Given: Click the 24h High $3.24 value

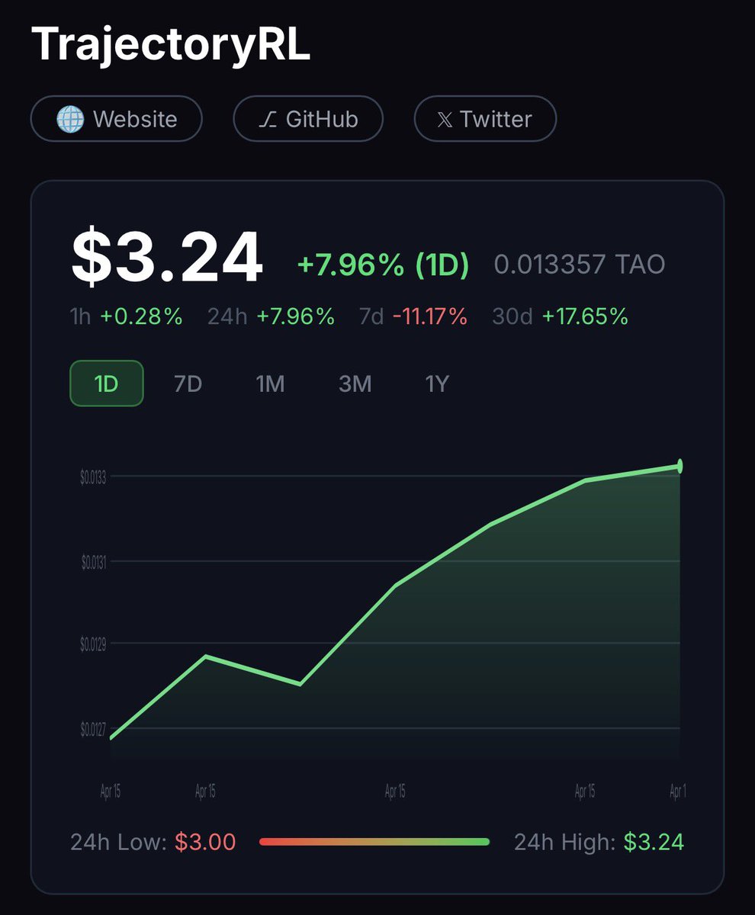Looking at the screenshot, I should [x=654, y=842].
